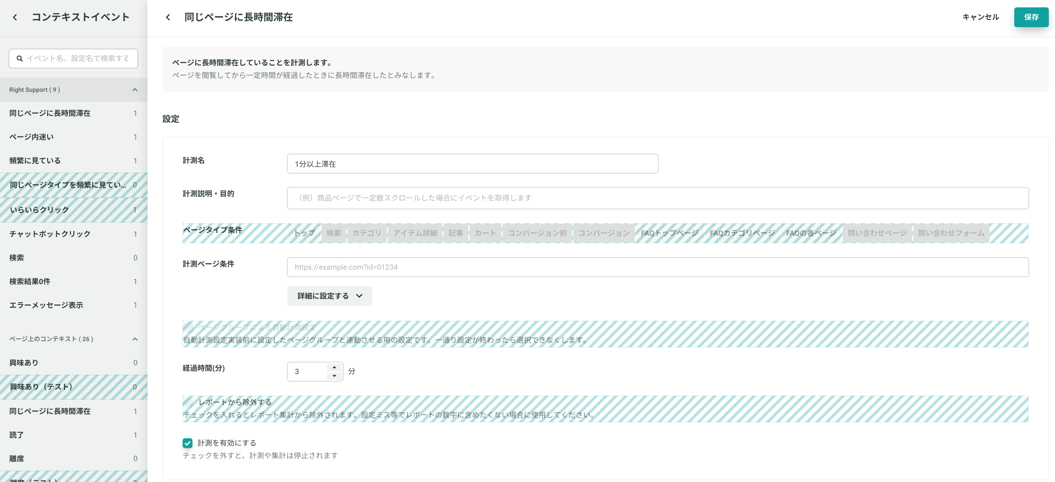The width and height of the screenshot is (1055, 482).
Task: Uncheck the 計測を有効にする checkbox
Action: (x=188, y=443)
